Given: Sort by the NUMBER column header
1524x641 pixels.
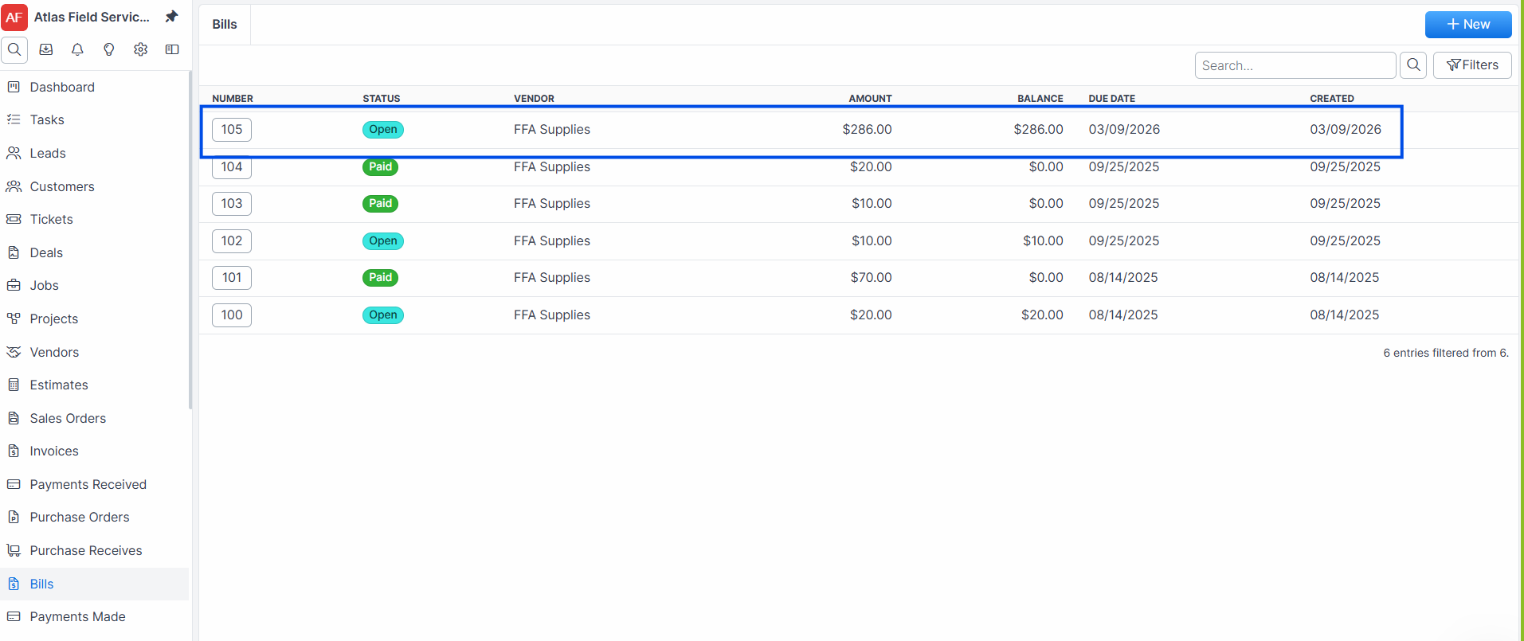Looking at the screenshot, I should pos(233,99).
